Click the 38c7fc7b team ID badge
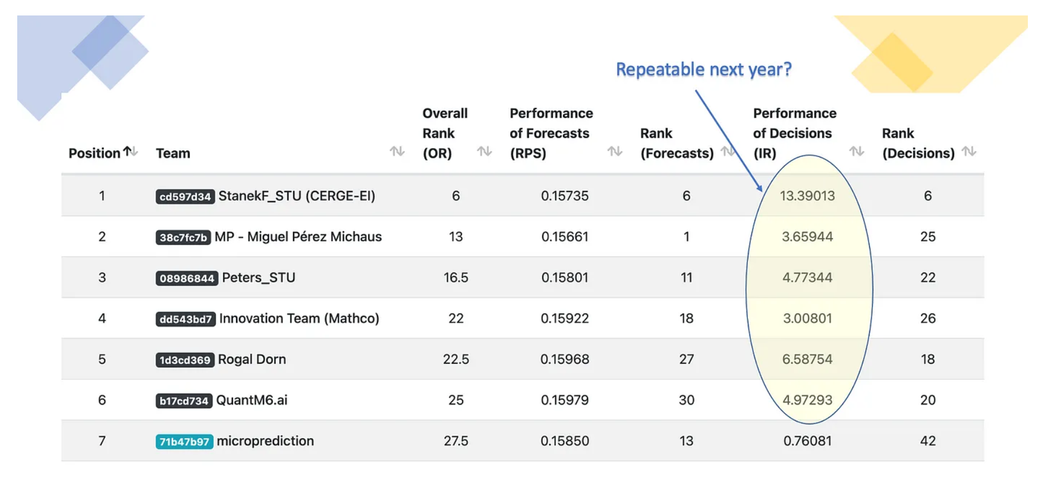The width and height of the screenshot is (1057, 491). coord(183,238)
